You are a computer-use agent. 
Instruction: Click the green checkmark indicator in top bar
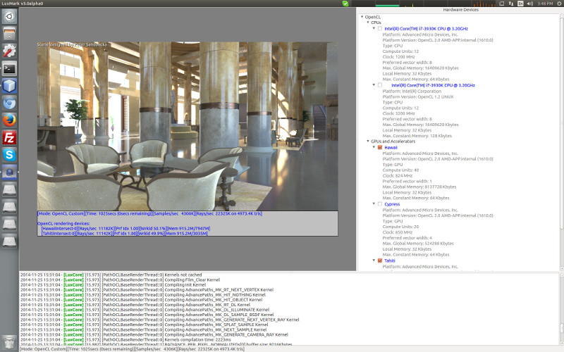click(x=345, y=4)
